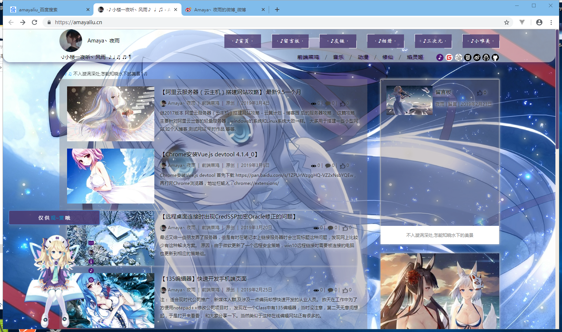Image resolution: width=562 pixels, height=332 pixels.
Task: Open post 阿里云服务器搭建网站攻略 title
Action: click(x=231, y=92)
